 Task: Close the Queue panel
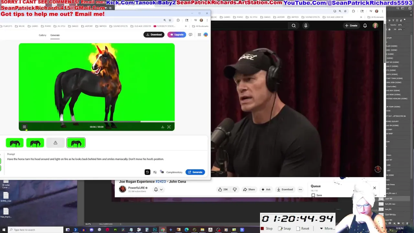click(x=375, y=188)
